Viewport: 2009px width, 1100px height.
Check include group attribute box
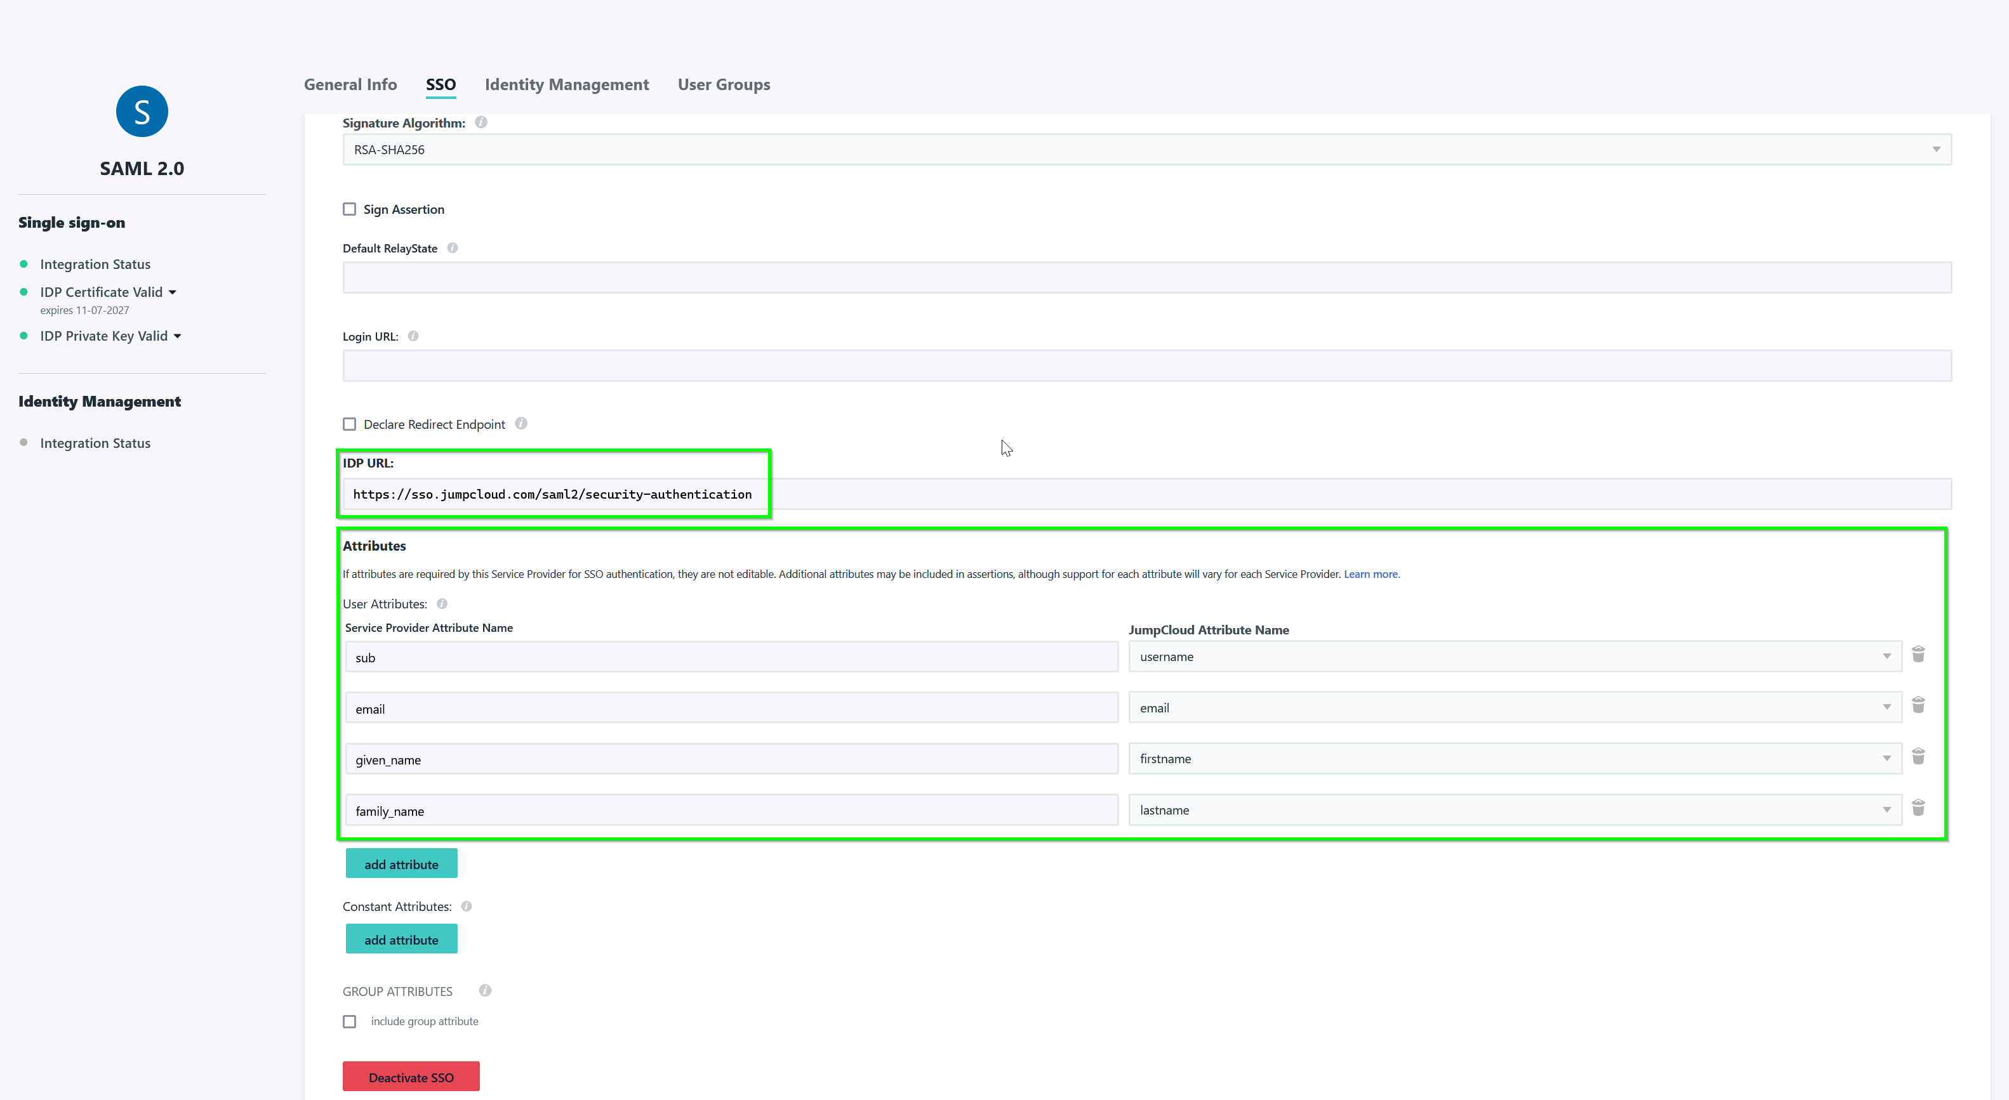(349, 1021)
